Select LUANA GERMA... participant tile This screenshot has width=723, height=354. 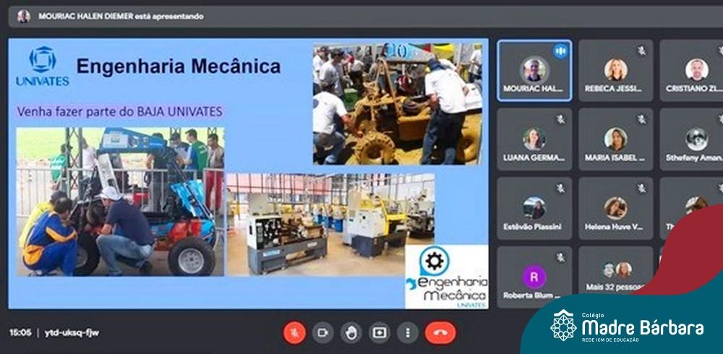534,139
